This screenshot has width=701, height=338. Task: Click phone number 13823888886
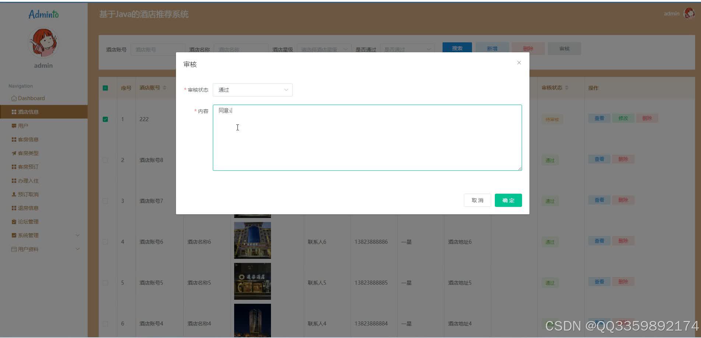(371, 242)
